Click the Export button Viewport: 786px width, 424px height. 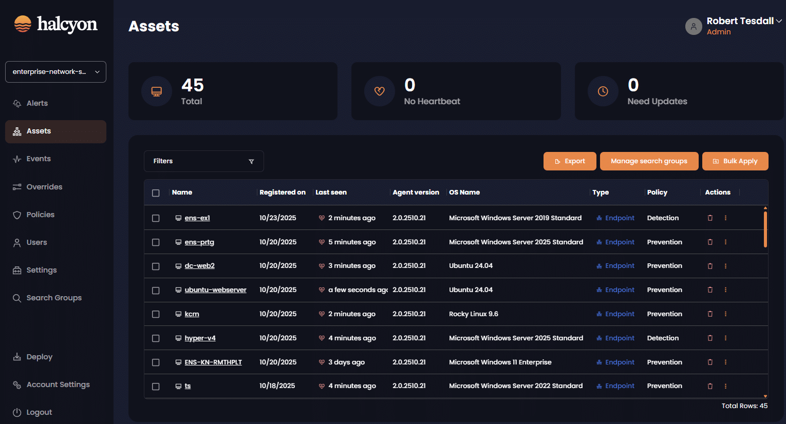coord(570,161)
